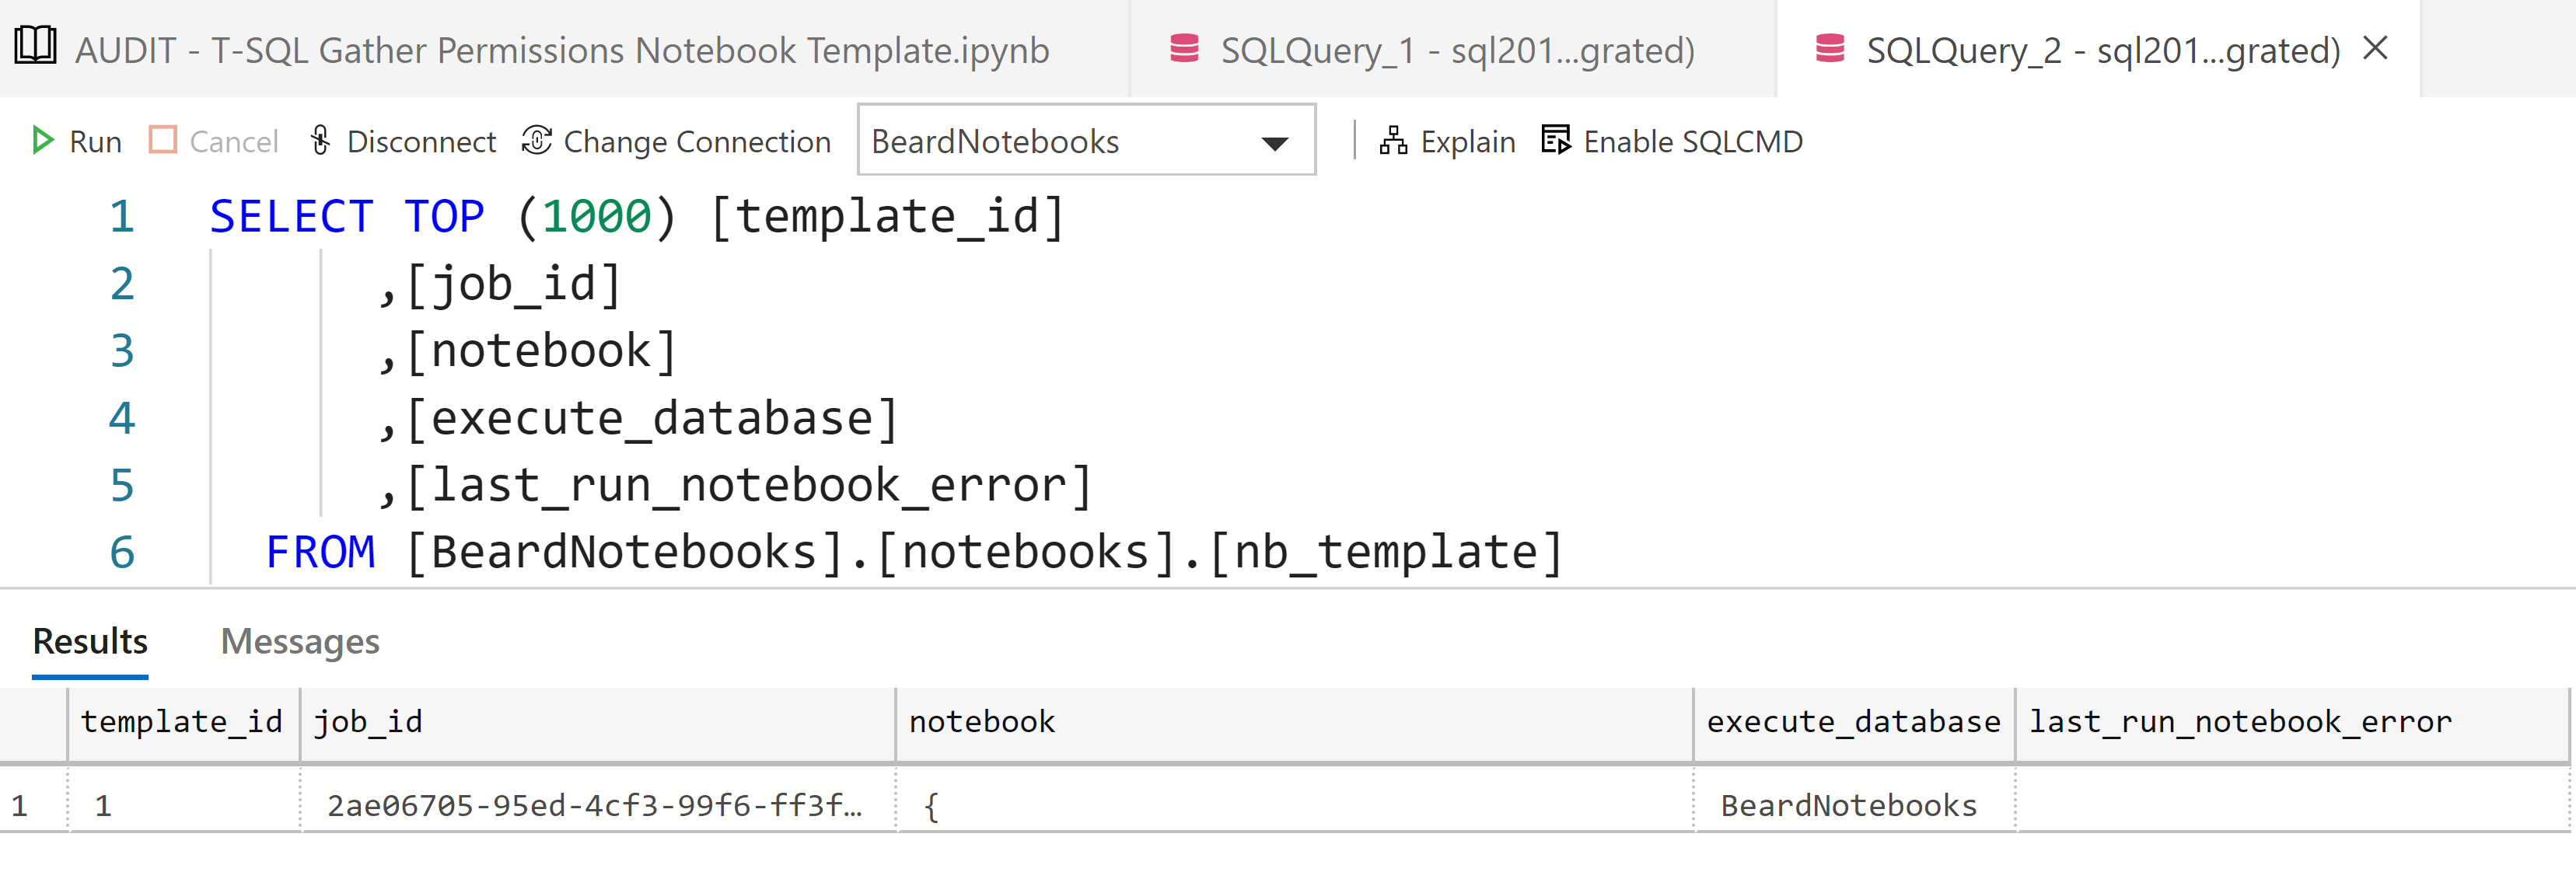2576x893 pixels.
Task: Switch to the AUDIT Permissions Notebook tab
Action: pos(562,50)
